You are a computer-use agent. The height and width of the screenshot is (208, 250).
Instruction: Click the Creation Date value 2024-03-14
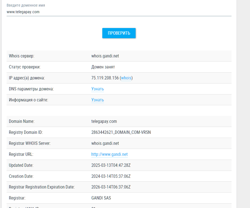pyautogui.click(x=111, y=176)
